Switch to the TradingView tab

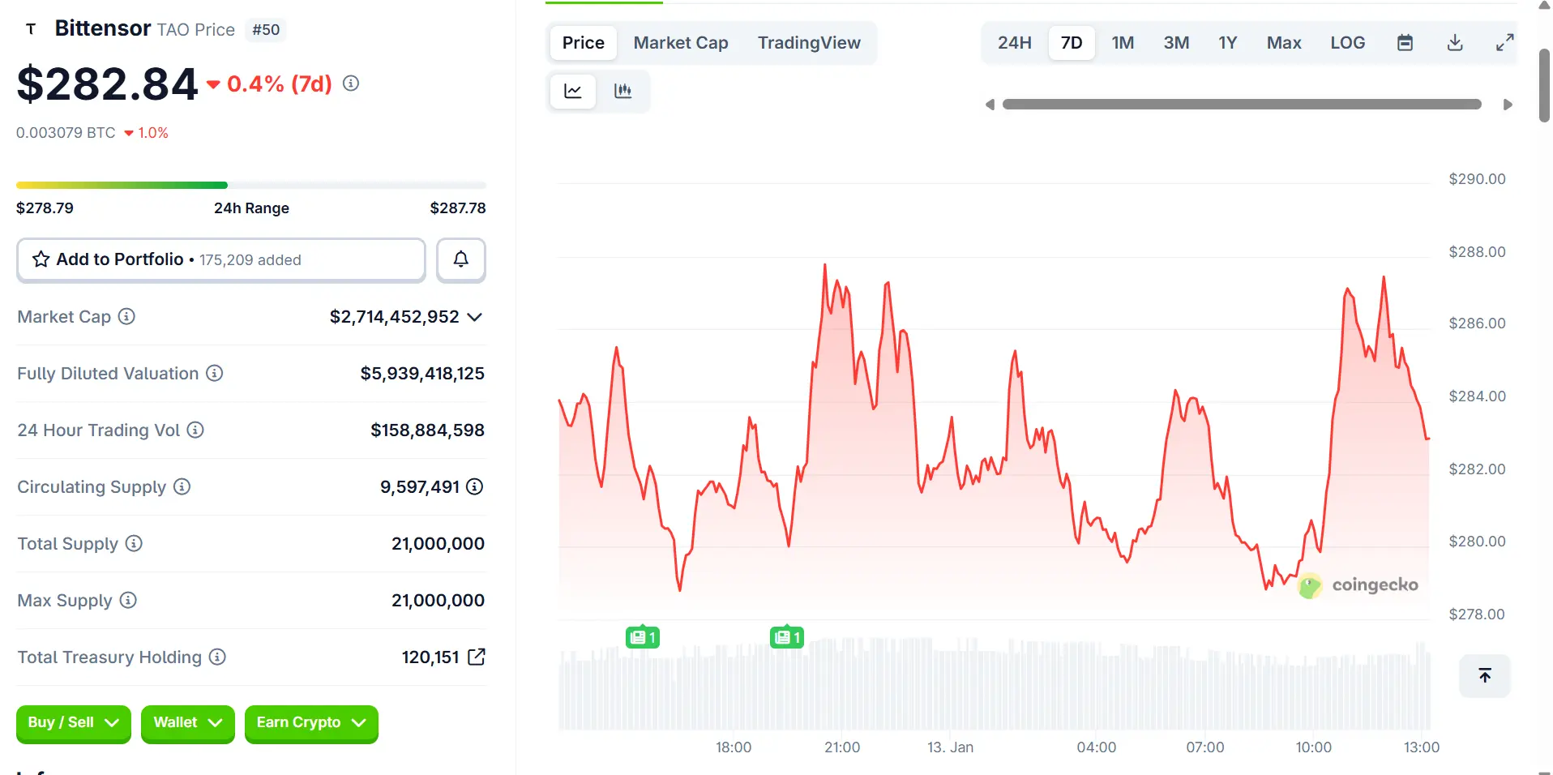(809, 42)
